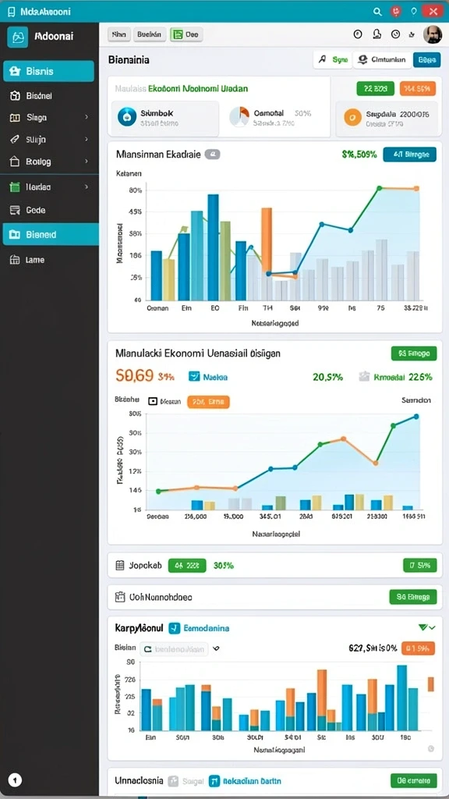
Task: Click the Adoonai logo icon in sidebar
Action: tap(18, 37)
